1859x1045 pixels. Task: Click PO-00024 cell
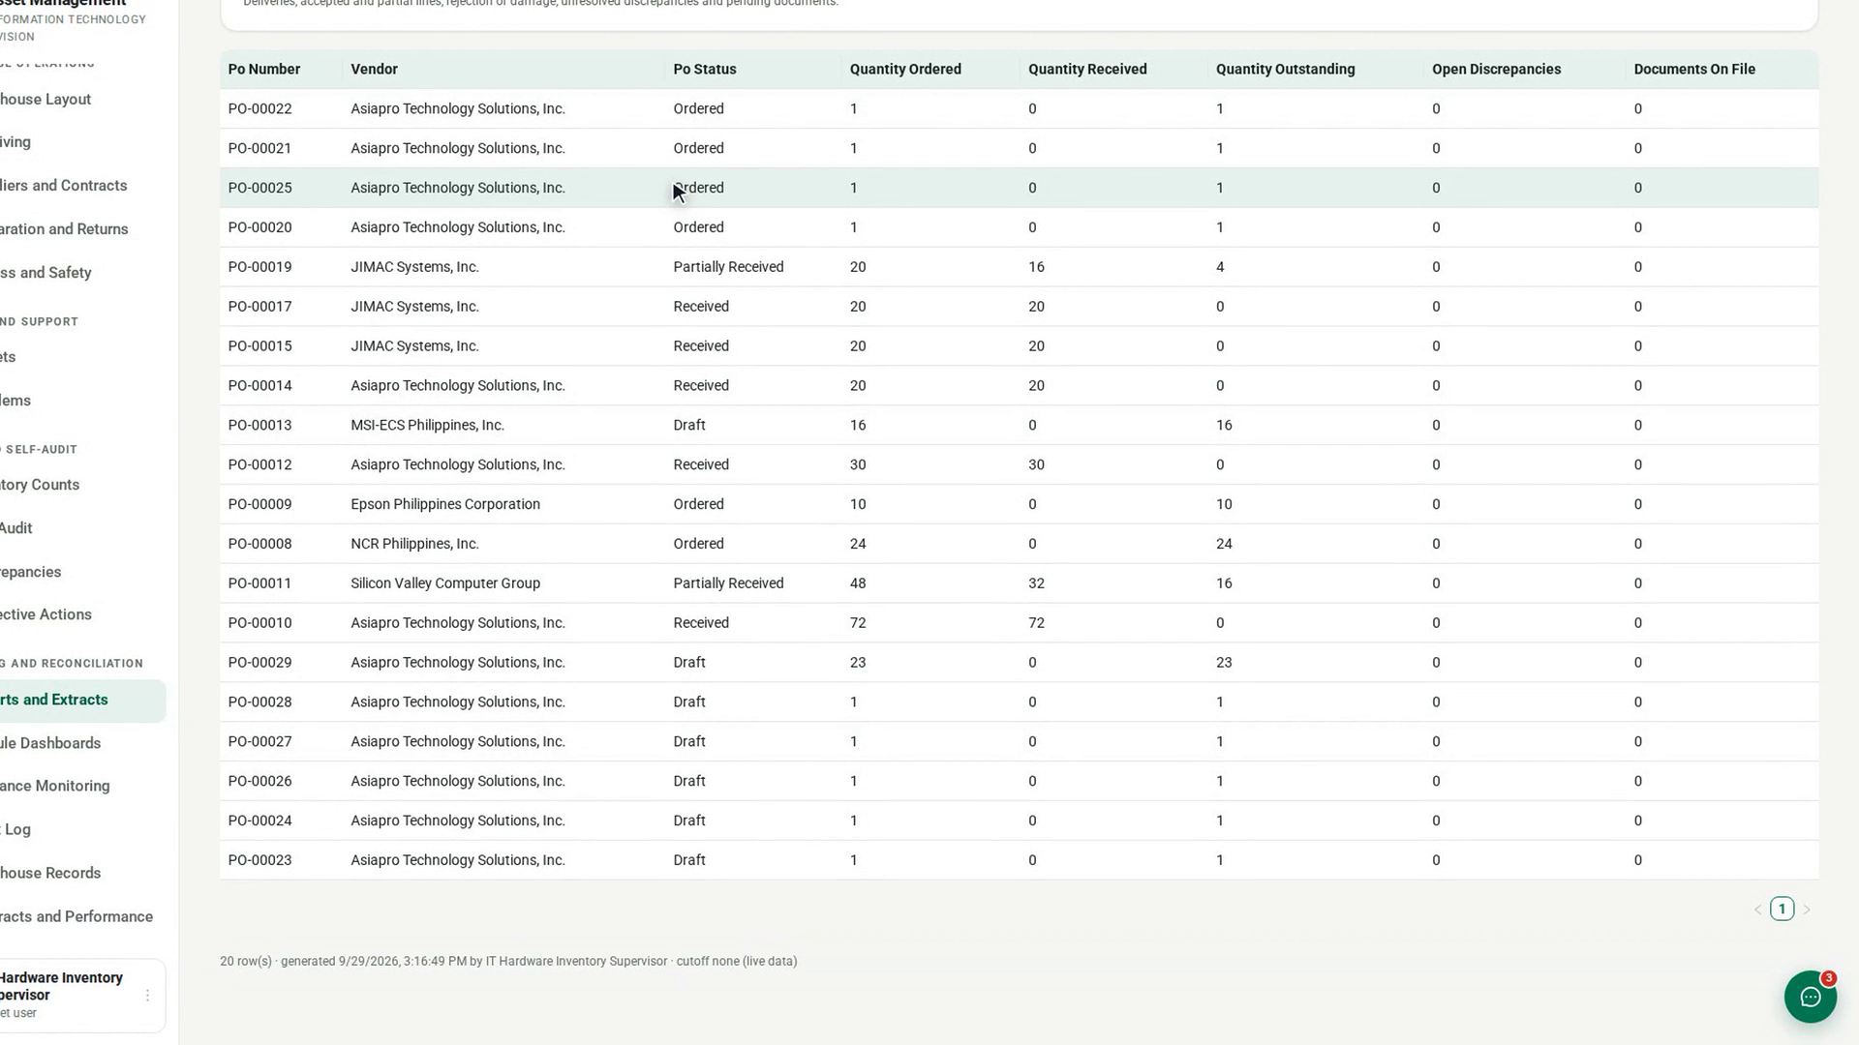[x=259, y=821]
